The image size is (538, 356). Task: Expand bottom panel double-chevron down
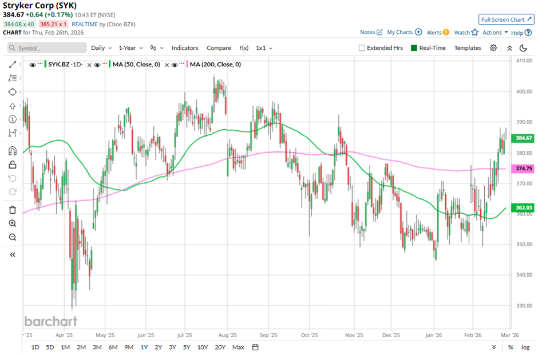click(x=493, y=347)
